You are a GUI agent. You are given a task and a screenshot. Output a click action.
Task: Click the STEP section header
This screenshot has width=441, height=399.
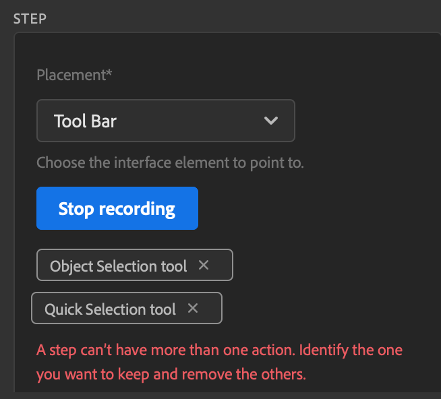point(30,19)
